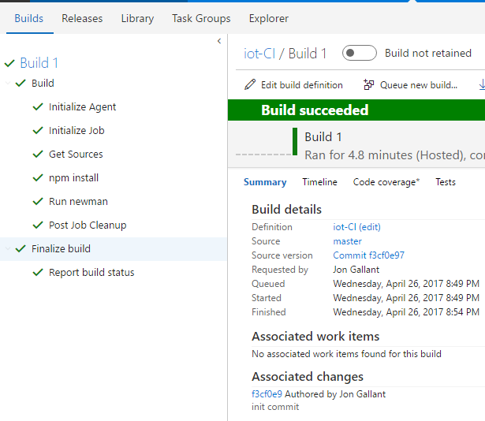
Task: Toggle the Build not retained switch
Action: tap(360, 54)
